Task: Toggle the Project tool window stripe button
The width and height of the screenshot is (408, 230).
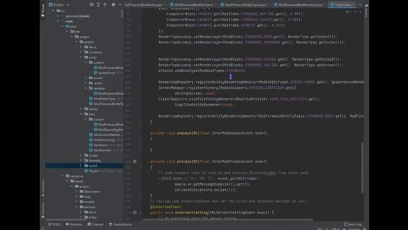Action: point(43,10)
